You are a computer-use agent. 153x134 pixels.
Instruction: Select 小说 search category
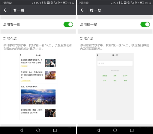(x=105, y=81)
